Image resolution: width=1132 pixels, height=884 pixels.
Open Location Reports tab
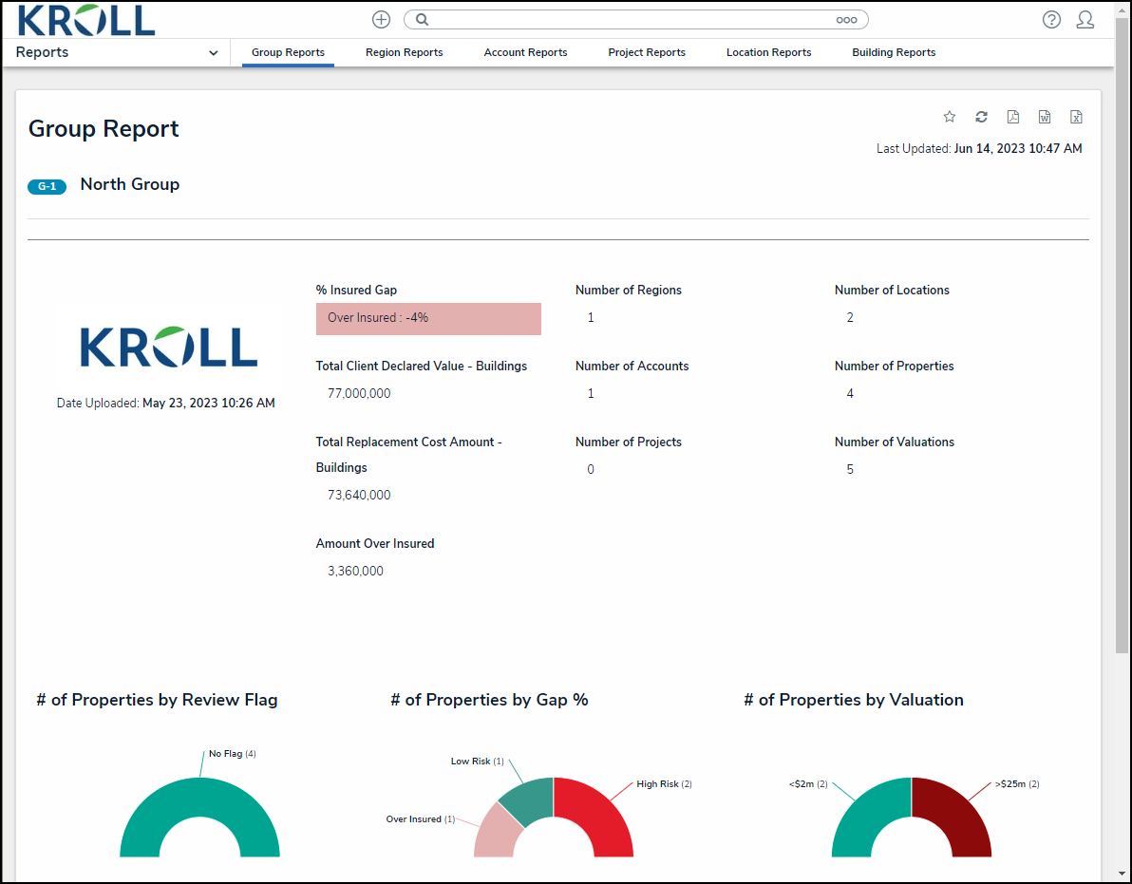pyautogui.click(x=769, y=52)
